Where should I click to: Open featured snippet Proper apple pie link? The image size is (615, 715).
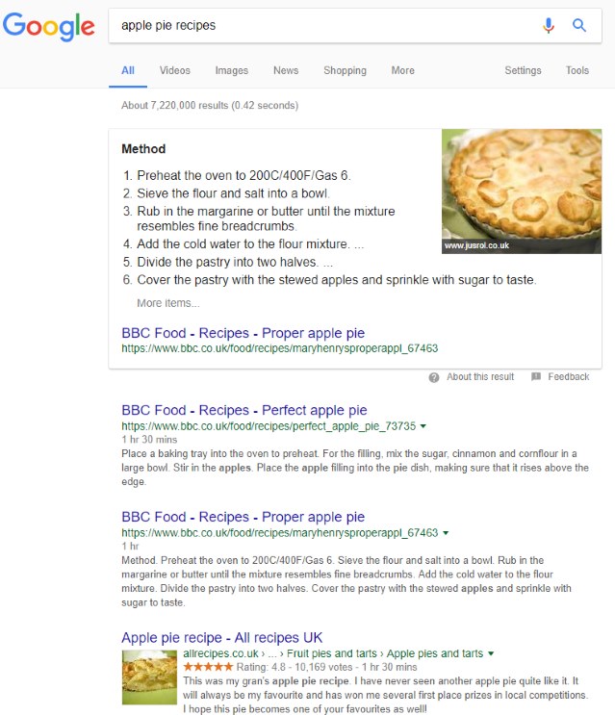pyautogui.click(x=243, y=333)
